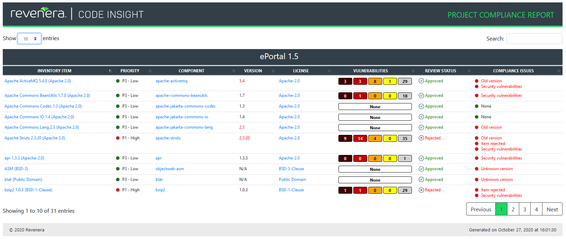This screenshot has width=566, height=239.
Task: Click yellow low count 1 for ActiveMQ
Action: coord(390,82)
